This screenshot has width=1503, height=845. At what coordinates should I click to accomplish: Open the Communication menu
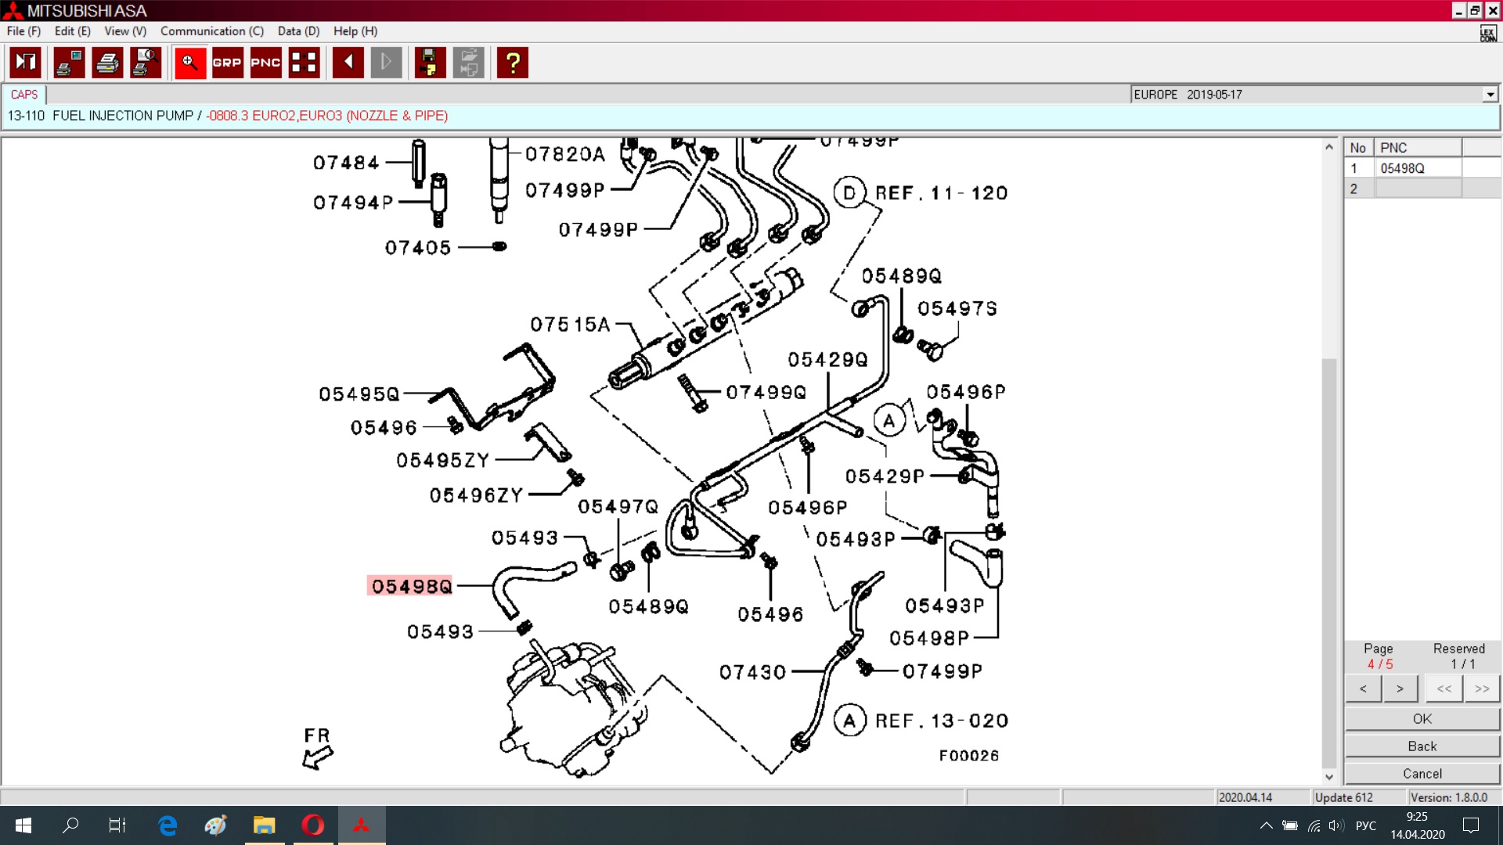[211, 31]
